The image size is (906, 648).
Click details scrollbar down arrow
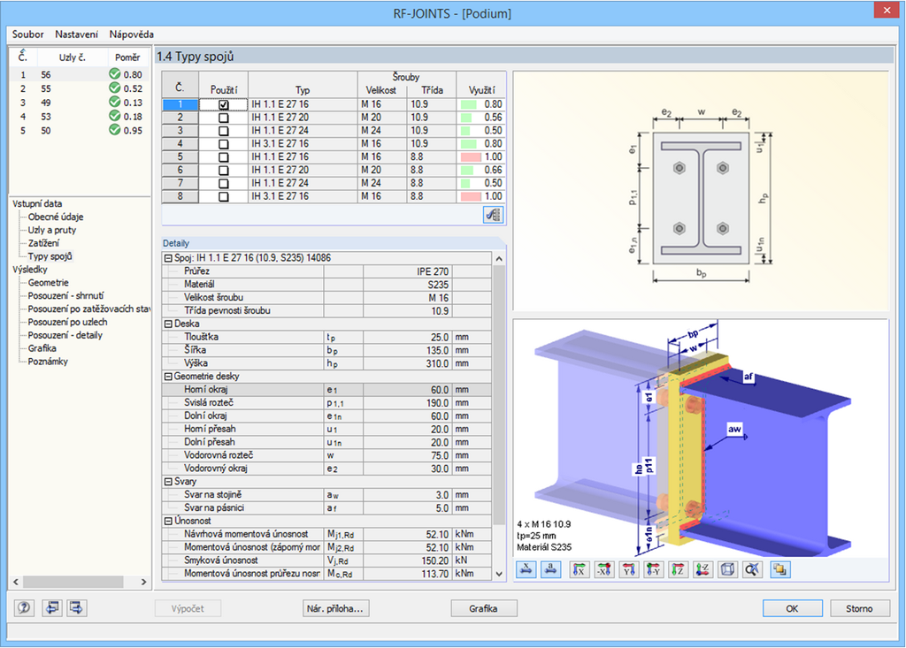[x=499, y=574]
